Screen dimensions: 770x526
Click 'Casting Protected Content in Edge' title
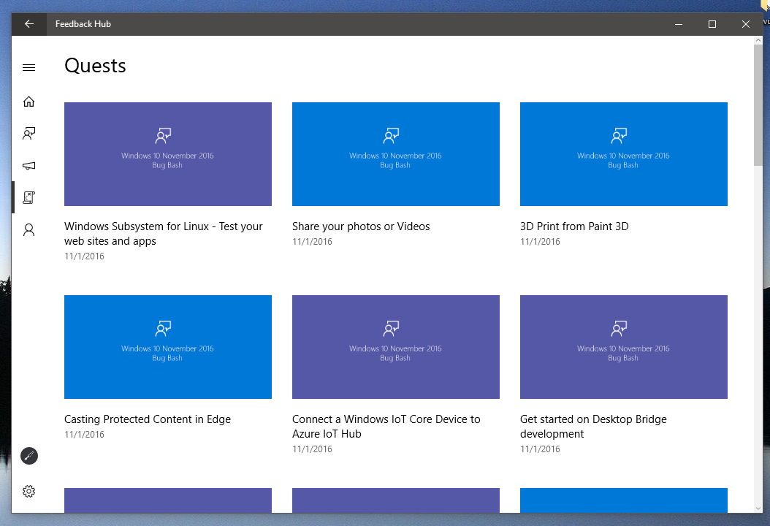(x=148, y=419)
